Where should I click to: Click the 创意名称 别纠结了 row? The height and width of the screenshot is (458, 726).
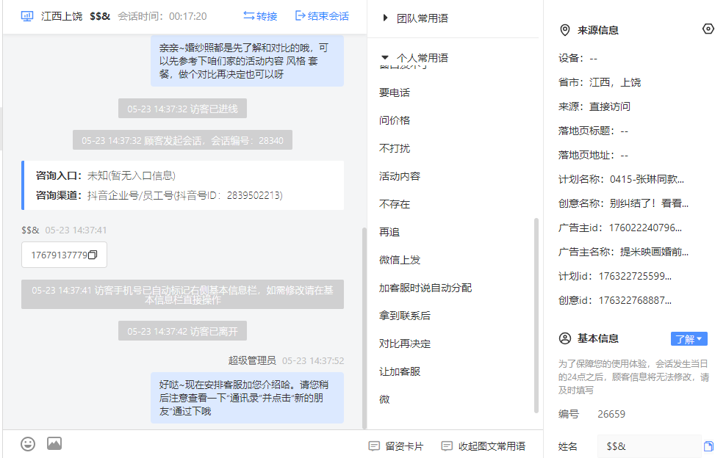click(623, 203)
